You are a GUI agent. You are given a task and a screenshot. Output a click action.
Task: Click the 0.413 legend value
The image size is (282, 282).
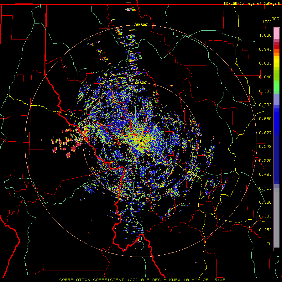point(265,188)
